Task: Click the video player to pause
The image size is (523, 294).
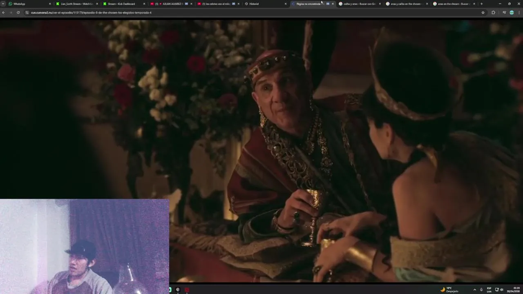Action: [261, 151]
